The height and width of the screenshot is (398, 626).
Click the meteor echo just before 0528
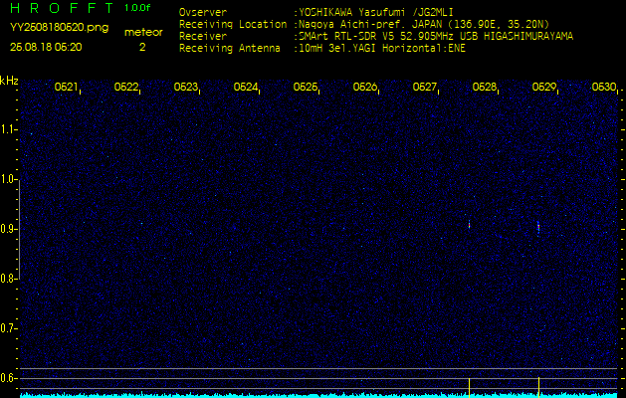pos(469,224)
